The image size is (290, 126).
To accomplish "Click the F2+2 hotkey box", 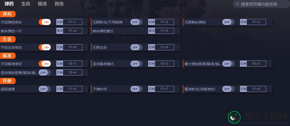I will point(164,64).
